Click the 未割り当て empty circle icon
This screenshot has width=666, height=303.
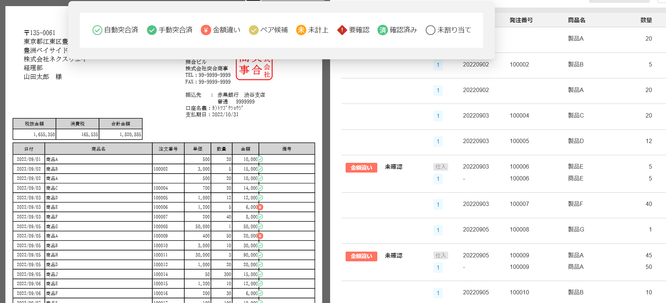431,30
